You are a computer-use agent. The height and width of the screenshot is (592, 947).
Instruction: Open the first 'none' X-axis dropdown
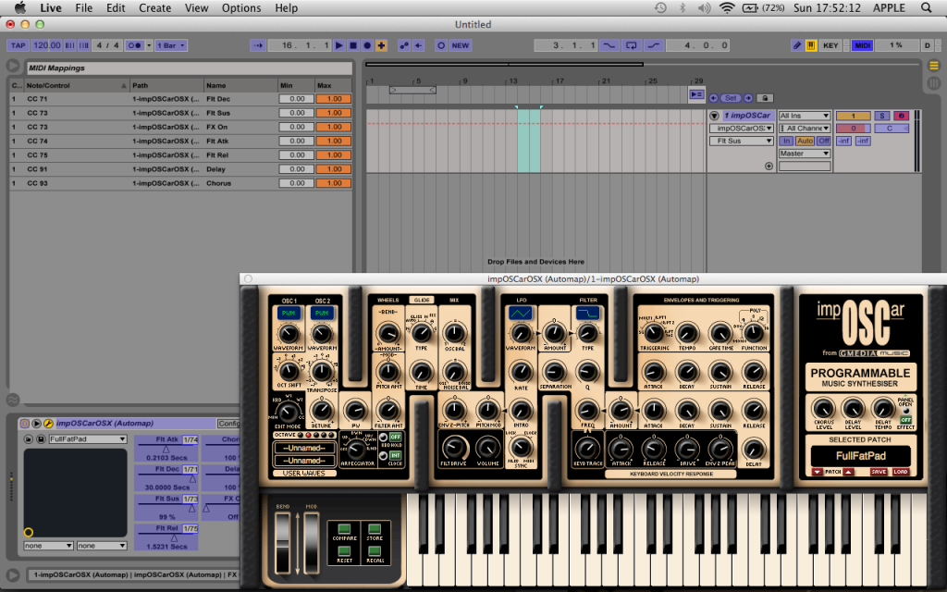48,546
